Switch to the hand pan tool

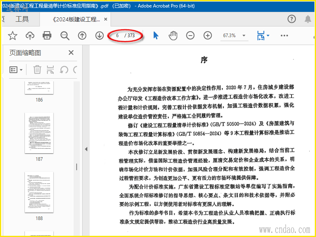click(173, 36)
